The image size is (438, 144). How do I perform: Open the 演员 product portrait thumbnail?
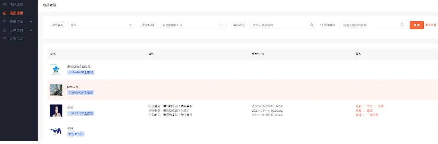point(56,110)
